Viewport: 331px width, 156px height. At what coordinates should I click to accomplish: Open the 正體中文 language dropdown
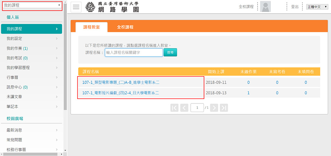[317, 7]
